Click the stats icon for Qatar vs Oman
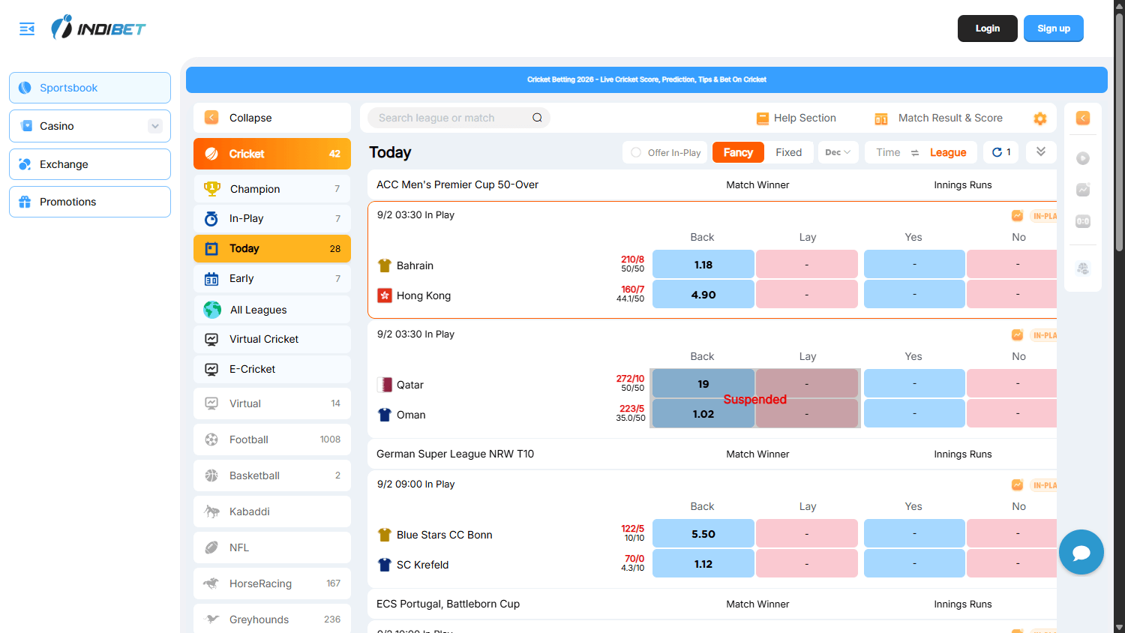This screenshot has height=633, width=1125. coord(1017,334)
